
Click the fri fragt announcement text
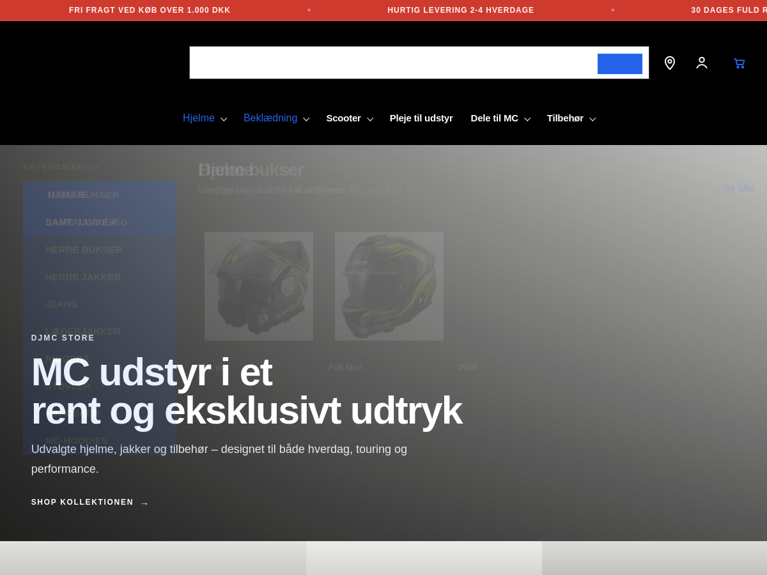pyautogui.click(x=150, y=10)
